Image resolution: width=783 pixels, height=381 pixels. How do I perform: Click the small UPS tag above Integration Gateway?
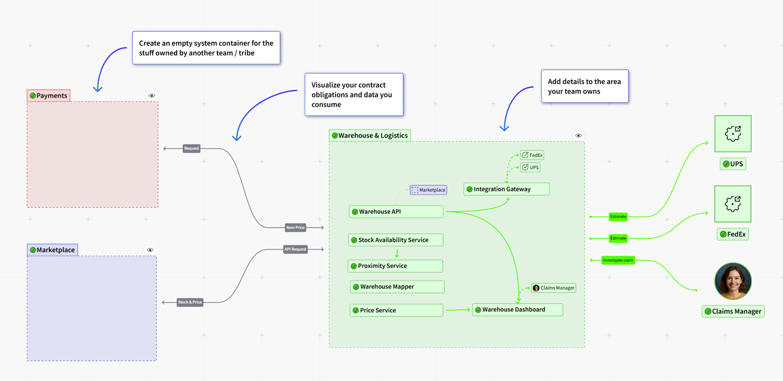530,167
